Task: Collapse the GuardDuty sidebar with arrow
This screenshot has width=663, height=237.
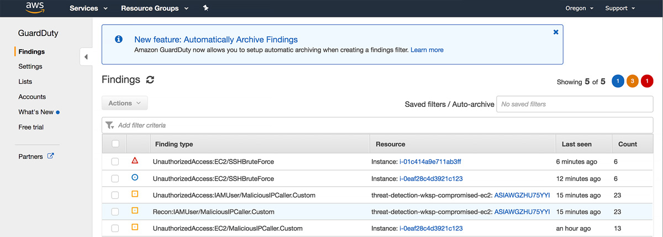Action: (x=86, y=57)
